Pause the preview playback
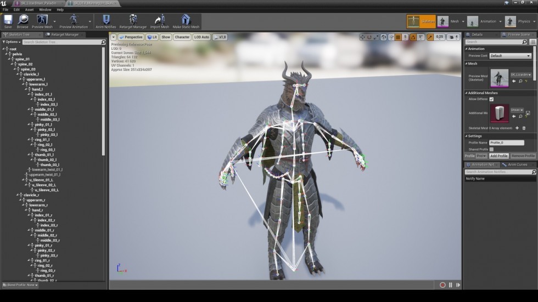Screen dimensions: 538x302 click(451, 285)
